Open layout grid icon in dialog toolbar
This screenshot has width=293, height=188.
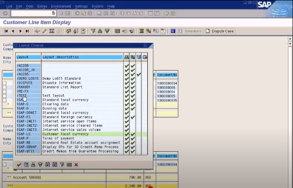click(x=69, y=165)
